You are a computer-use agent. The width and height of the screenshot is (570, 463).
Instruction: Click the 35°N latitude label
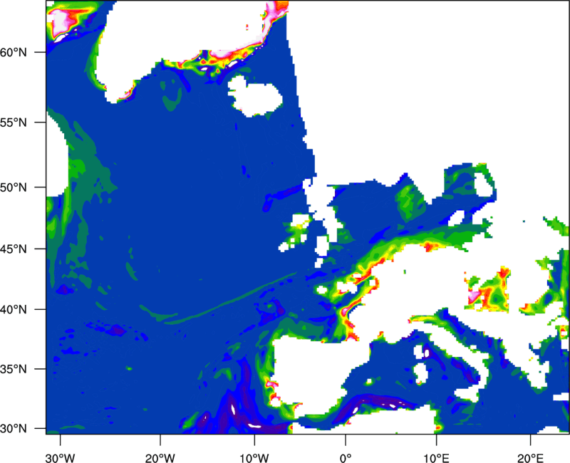click(x=14, y=369)
